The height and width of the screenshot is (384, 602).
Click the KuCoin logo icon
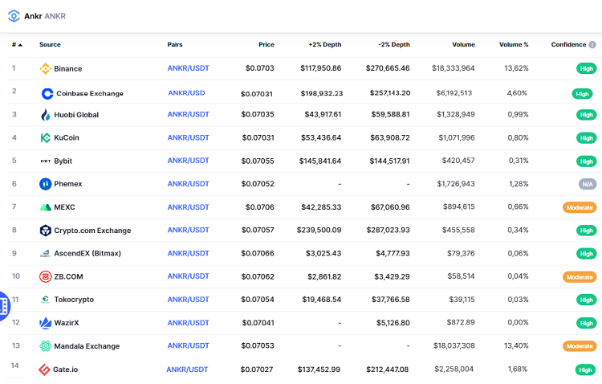(x=46, y=138)
